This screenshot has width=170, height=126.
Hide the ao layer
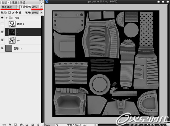[2, 40]
